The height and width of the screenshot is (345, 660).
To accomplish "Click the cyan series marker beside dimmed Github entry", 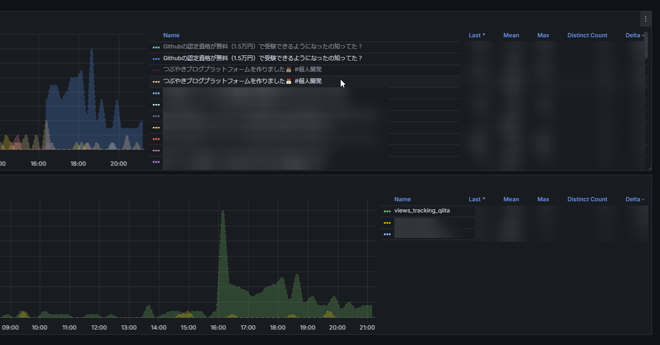I will (x=156, y=47).
